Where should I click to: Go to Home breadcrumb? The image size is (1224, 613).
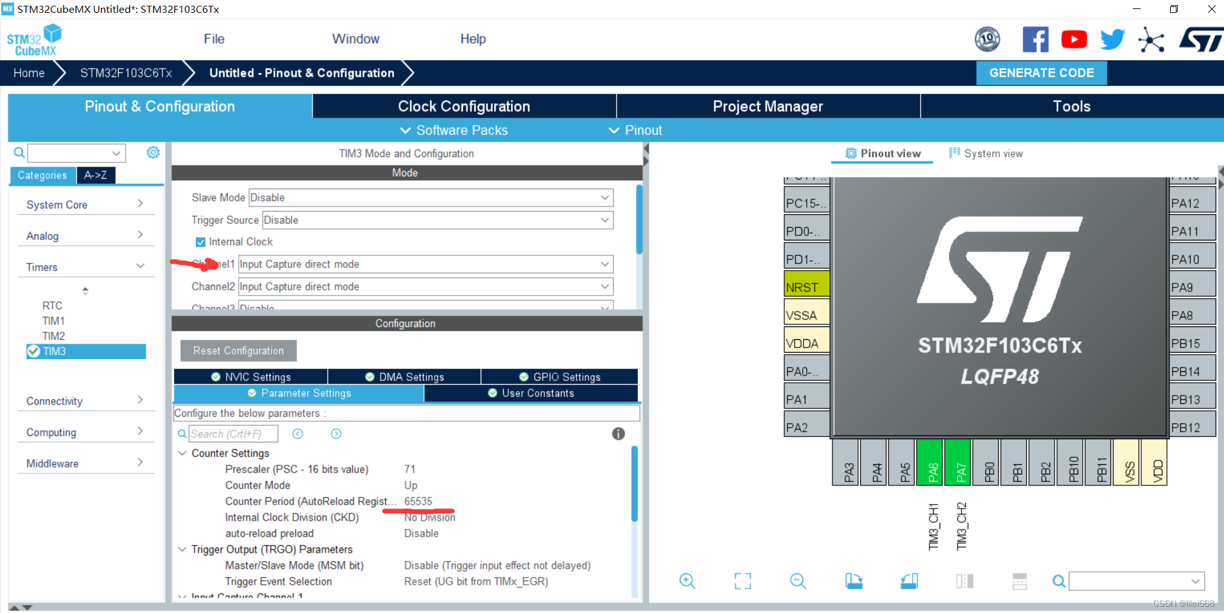pos(29,73)
